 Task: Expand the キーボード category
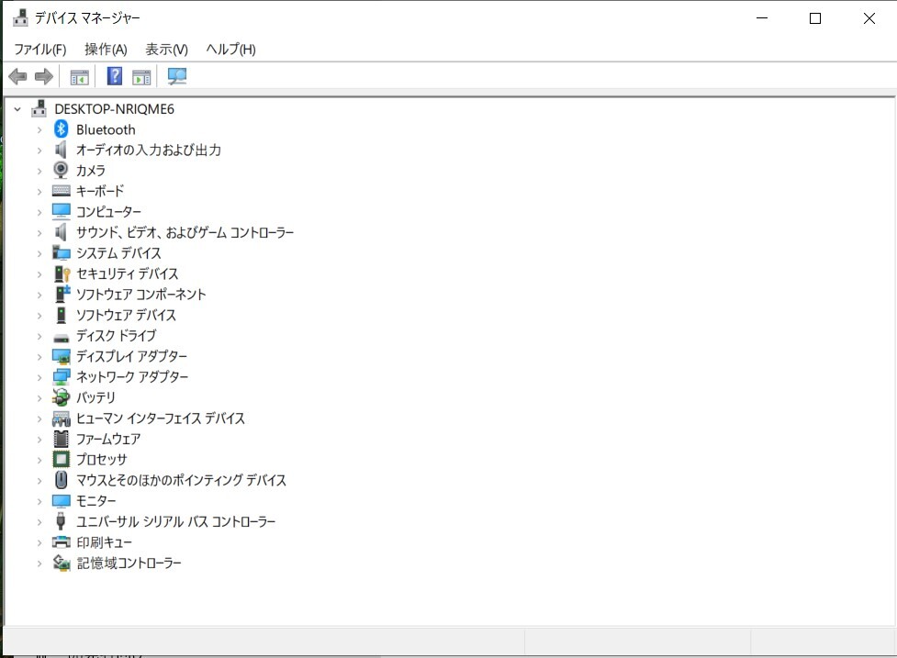pos(39,192)
